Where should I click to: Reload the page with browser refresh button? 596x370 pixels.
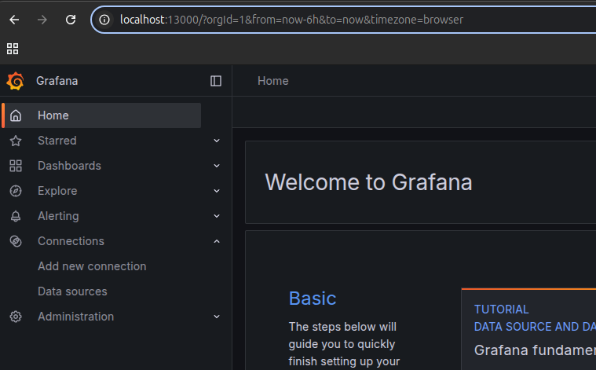71,19
